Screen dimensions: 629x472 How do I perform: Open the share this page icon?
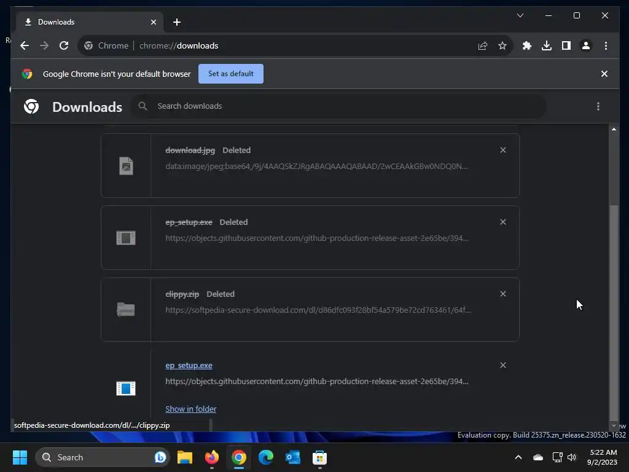pyautogui.click(x=483, y=45)
